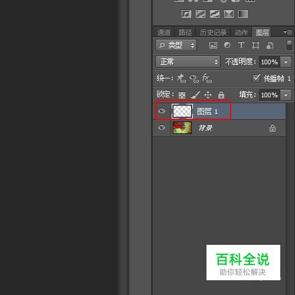Filter layers by pixel layers icon
The width and height of the screenshot is (295, 295).
click(x=213, y=45)
